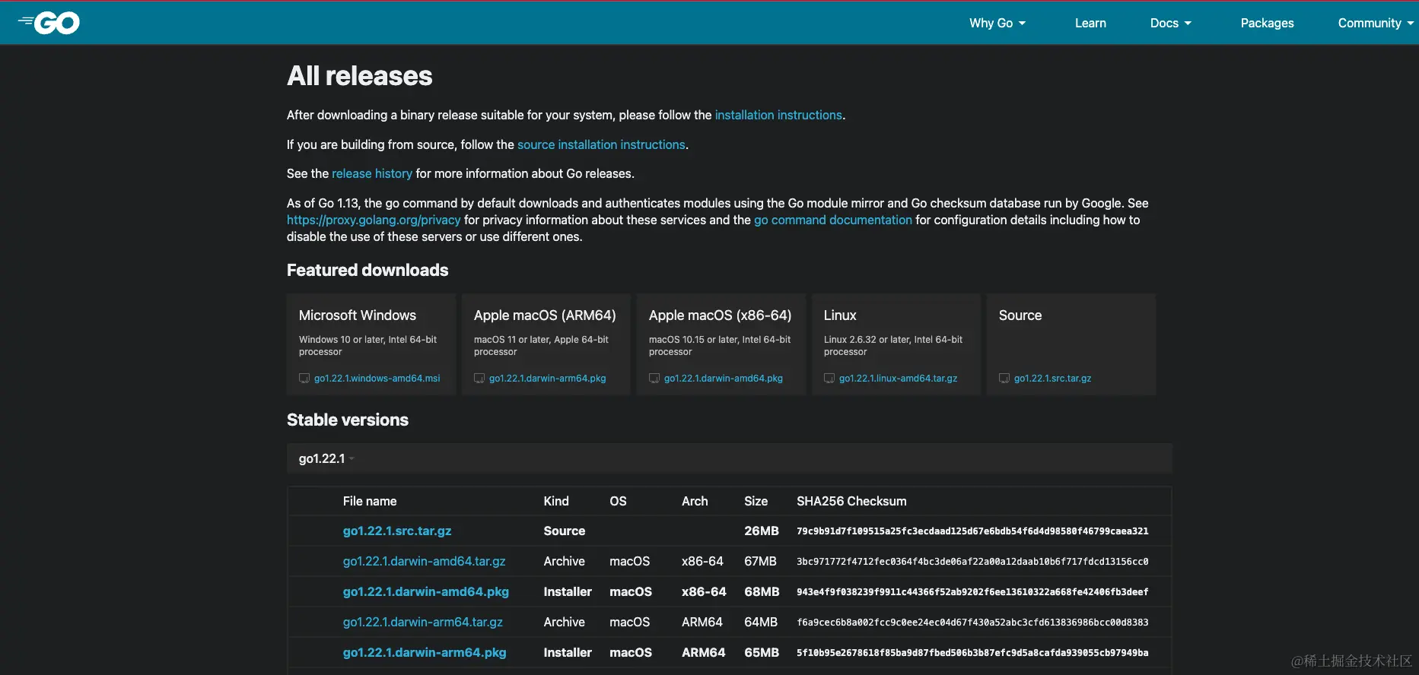Screen dimensions: 1419x675
Task: Click checksum starting with 943e4f9f038239f9
Action: coord(972,592)
